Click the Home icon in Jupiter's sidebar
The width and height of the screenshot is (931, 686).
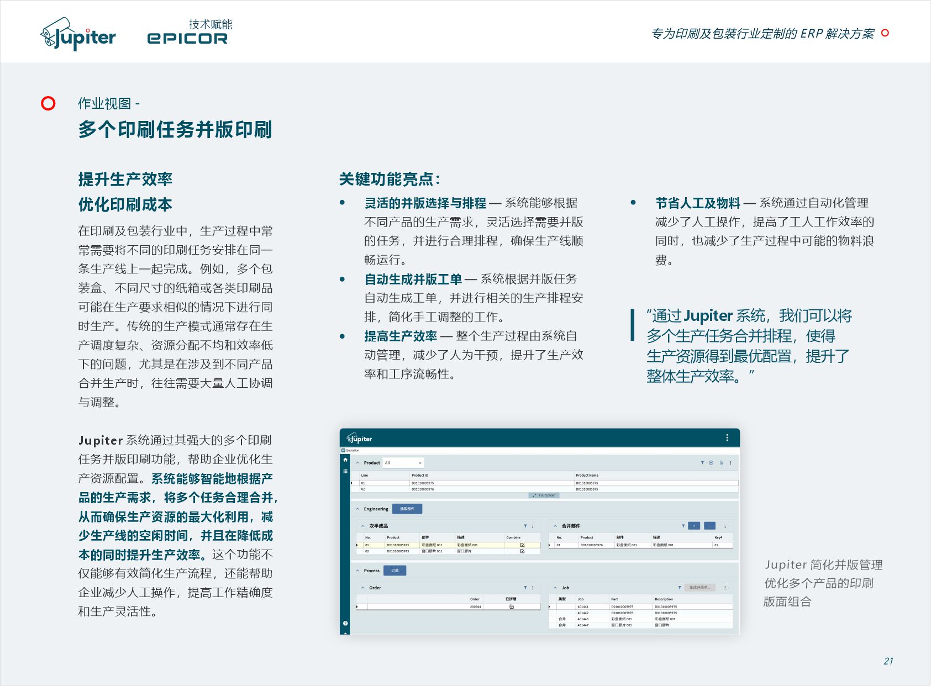pyautogui.click(x=345, y=460)
